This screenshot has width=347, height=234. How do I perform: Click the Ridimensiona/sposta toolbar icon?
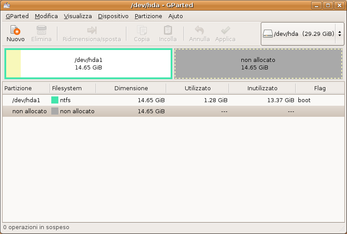pyautogui.click(x=92, y=31)
